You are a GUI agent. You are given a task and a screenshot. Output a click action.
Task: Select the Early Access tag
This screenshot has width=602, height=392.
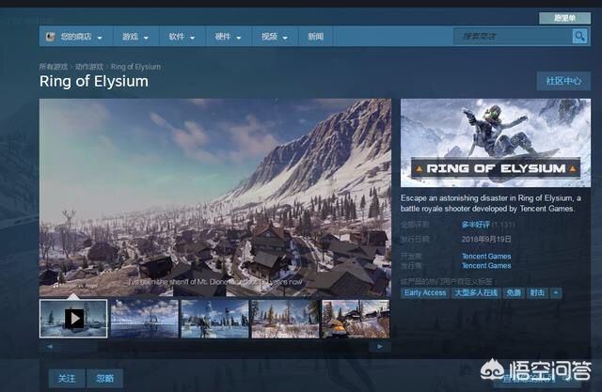point(425,293)
